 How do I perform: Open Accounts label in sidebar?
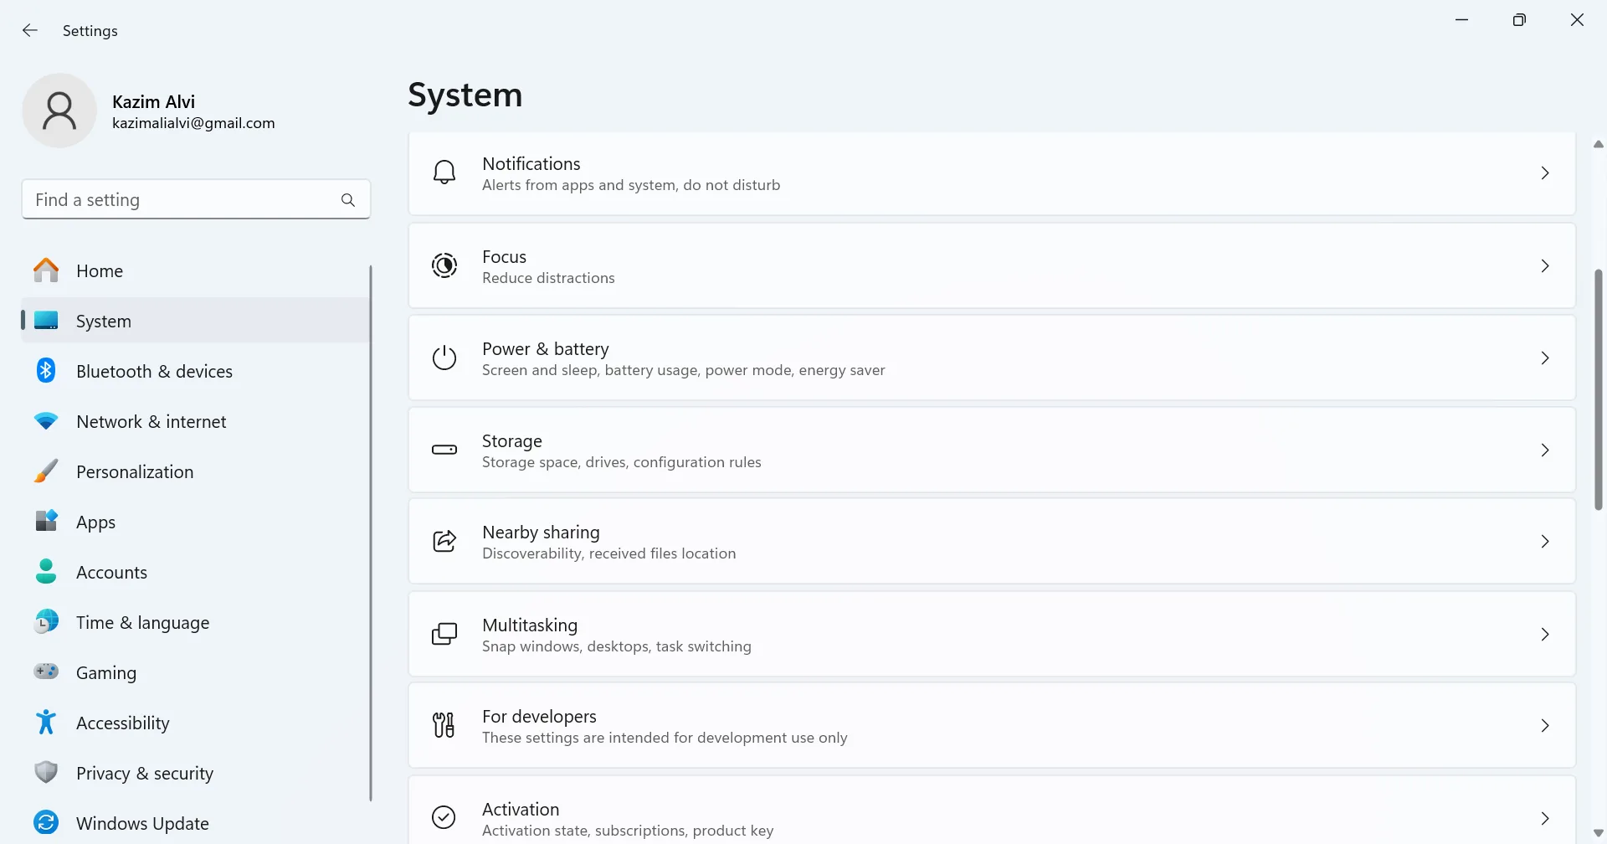pos(112,573)
